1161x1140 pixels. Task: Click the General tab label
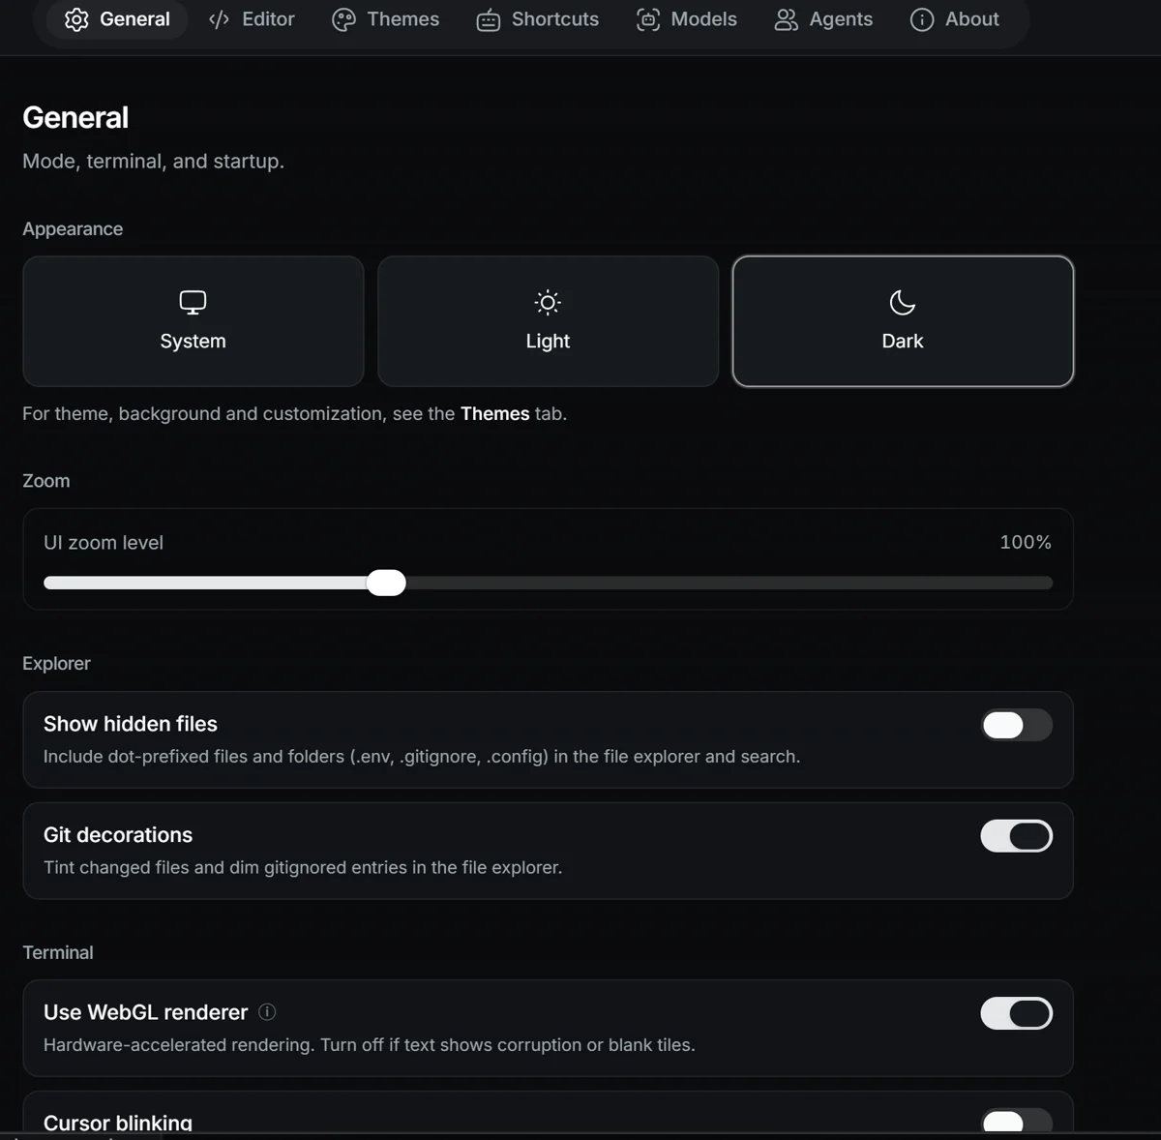[x=134, y=19]
